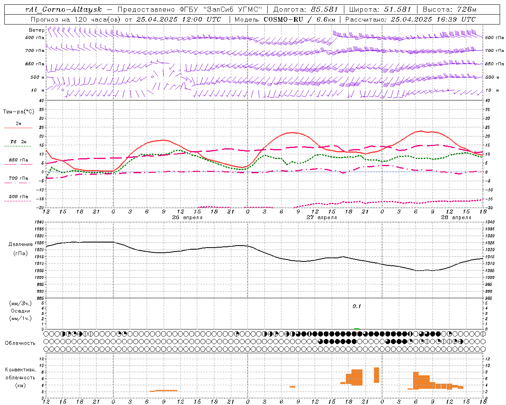Screen dimensions: 506x405
Task: Click the 'Высота: 726м' elevation label
Action: click(449, 9)
